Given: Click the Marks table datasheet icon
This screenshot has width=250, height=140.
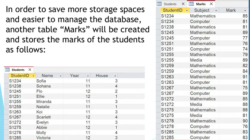Looking at the screenshot, I should pyautogui.click(x=191, y=4).
